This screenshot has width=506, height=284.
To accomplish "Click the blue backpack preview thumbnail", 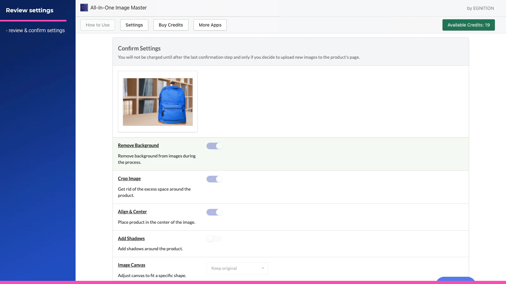I will click(158, 102).
